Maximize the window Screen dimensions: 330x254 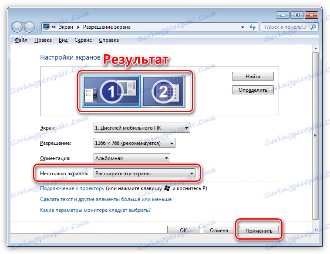[x=297, y=15]
